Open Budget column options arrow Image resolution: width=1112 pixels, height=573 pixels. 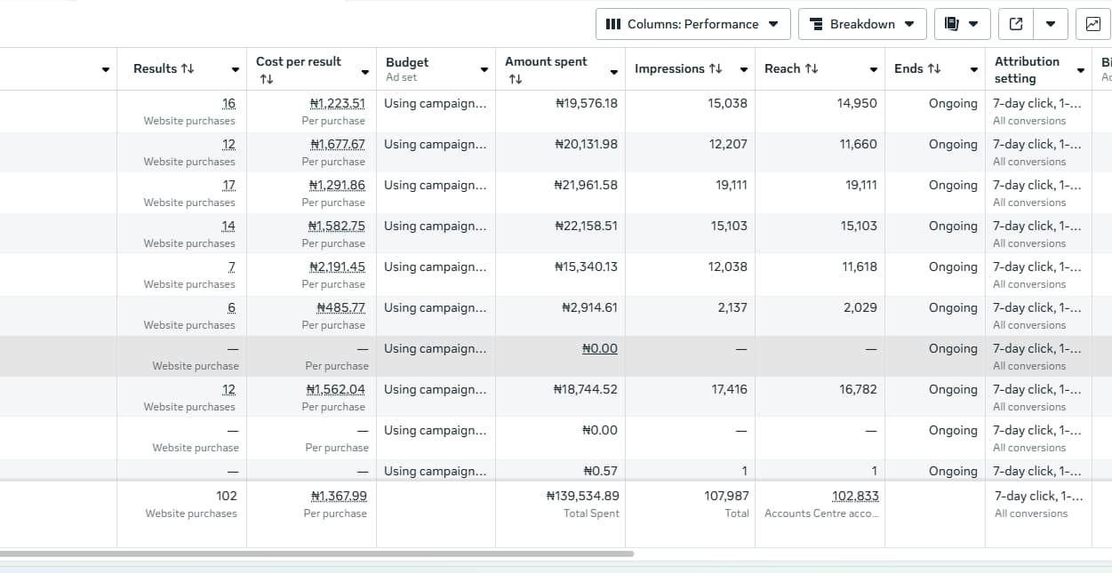pos(484,69)
